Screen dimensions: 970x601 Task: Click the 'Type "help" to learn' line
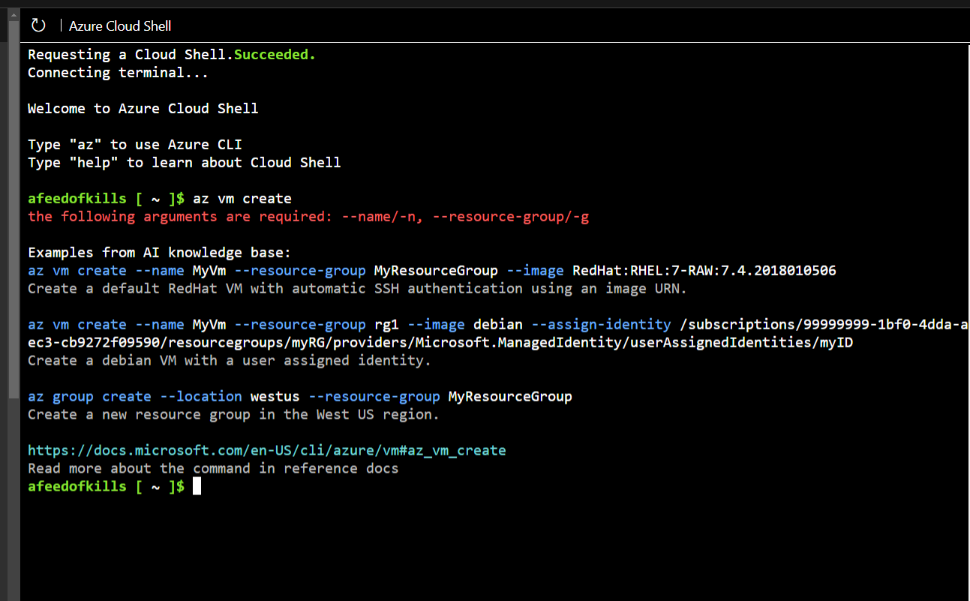click(x=185, y=162)
